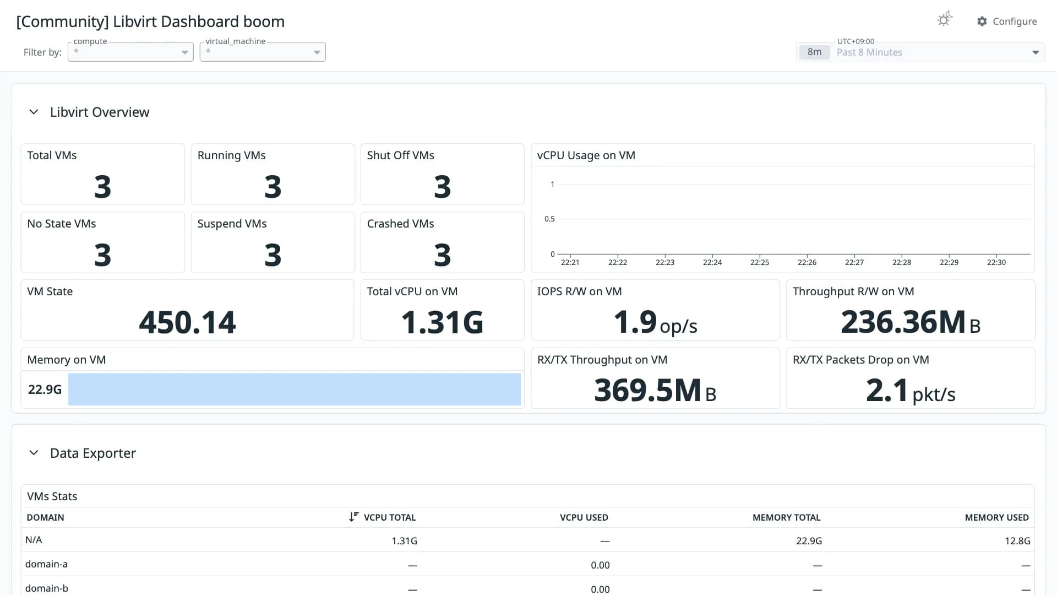The height and width of the screenshot is (595, 1057).
Task: Select the N/A domain row
Action: (x=528, y=540)
